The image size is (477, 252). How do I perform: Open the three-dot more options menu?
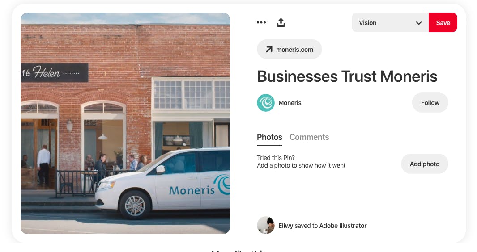coord(261,22)
